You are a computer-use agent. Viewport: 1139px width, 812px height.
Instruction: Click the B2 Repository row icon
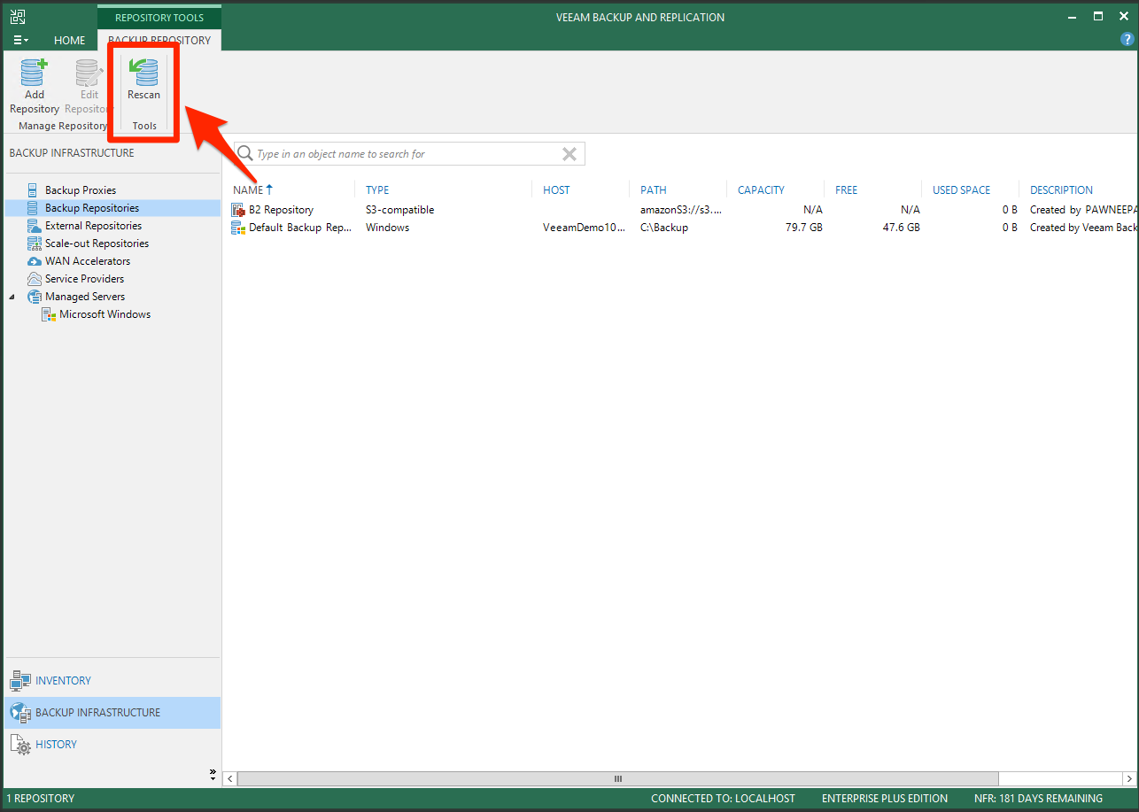[237, 210]
